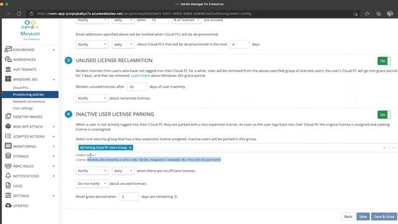The width and height of the screenshot is (398, 224).
Task: Show info about grace period reset
Action: 175,197
